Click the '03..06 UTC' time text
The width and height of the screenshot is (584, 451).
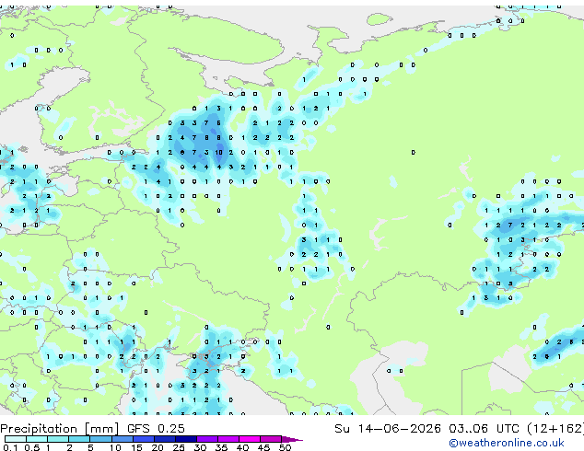point(484,429)
